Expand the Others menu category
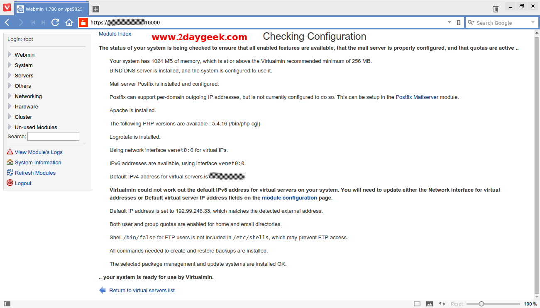The width and height of the screenshot is (540, 308). 22,86
